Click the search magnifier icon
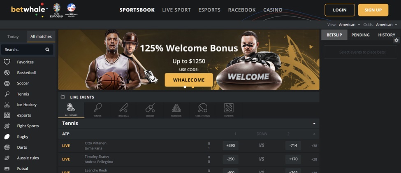Viewport: 401px width, 173px height. [x=47, y=50]
